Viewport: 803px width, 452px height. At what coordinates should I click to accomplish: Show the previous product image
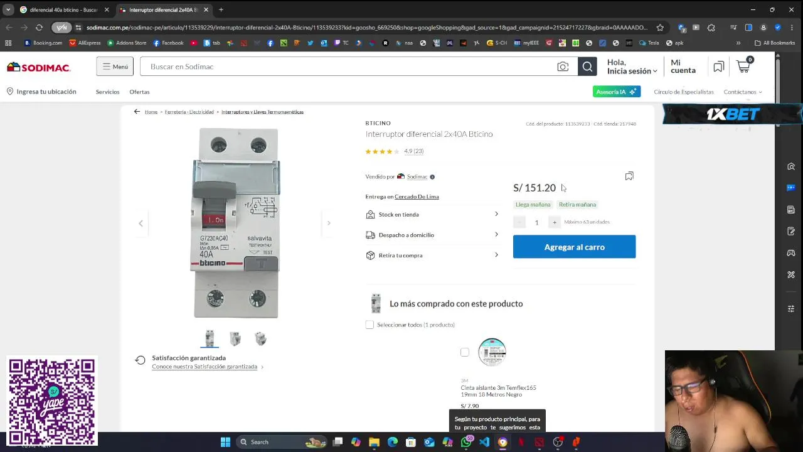pos(141,223)
